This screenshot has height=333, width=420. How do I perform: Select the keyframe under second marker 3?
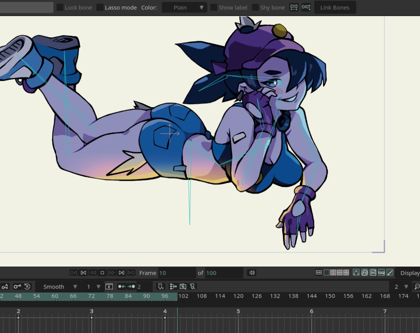pyautogui.click(x=92, y=318)
